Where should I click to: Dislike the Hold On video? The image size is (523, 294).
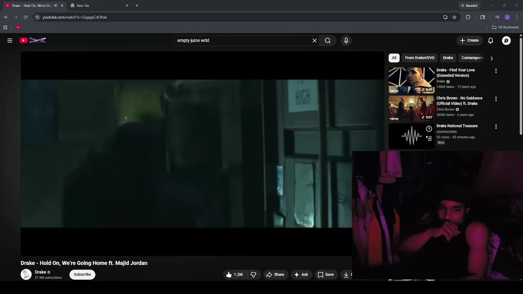click(x=253, y=274)
